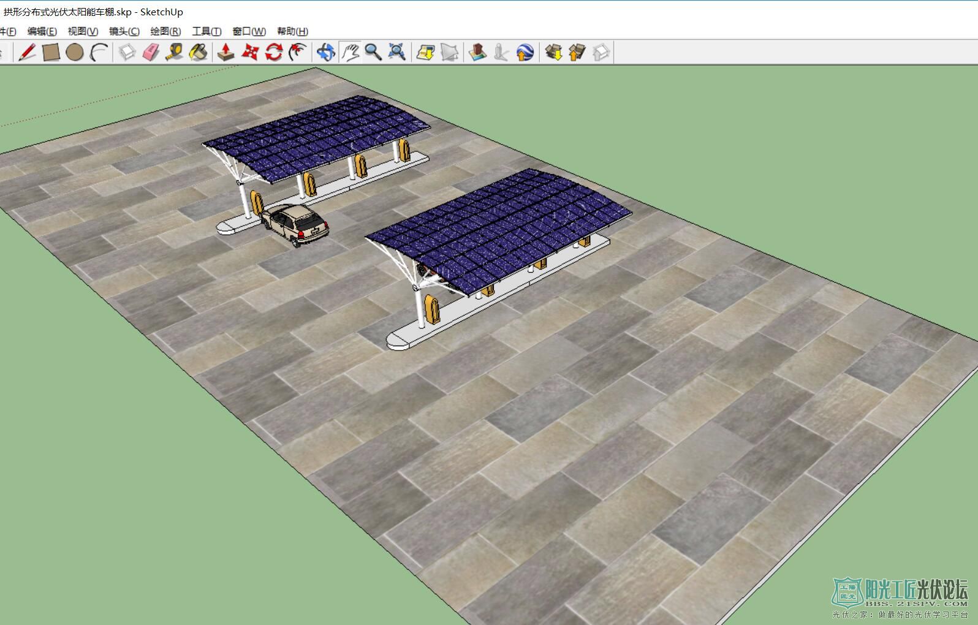Select the Circle drawing tool
Viewport: 978px width, 625px height.
(75, 53)
